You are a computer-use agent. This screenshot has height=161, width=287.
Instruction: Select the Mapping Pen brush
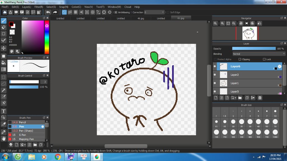26,139
